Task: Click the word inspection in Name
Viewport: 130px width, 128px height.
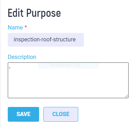Action: (x=27, y=40)
